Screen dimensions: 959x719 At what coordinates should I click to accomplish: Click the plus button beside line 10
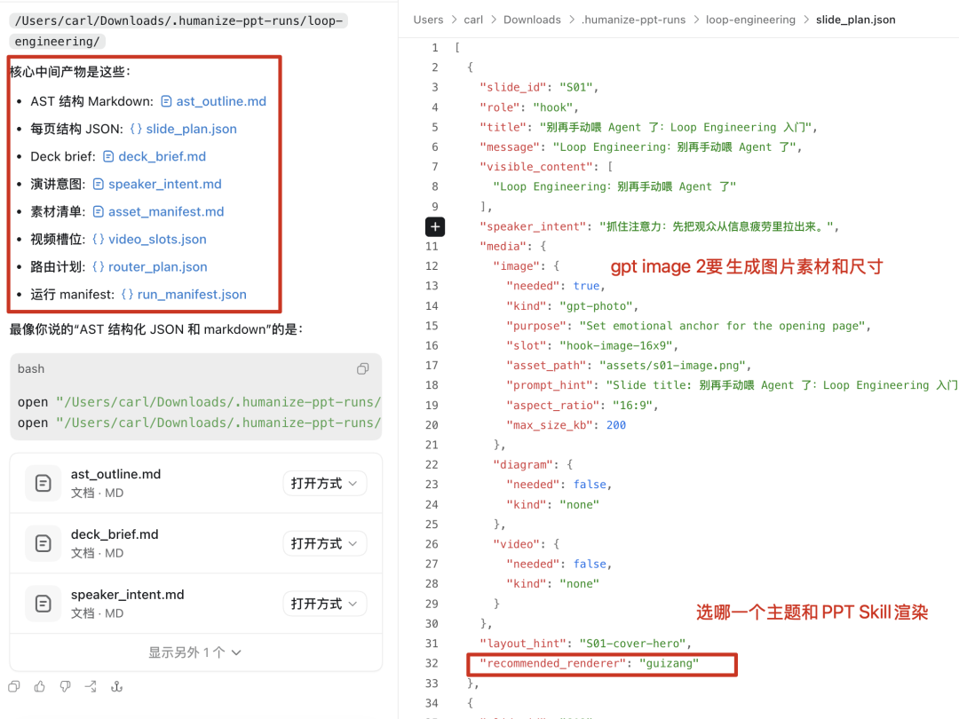click(x=435, y=227)
